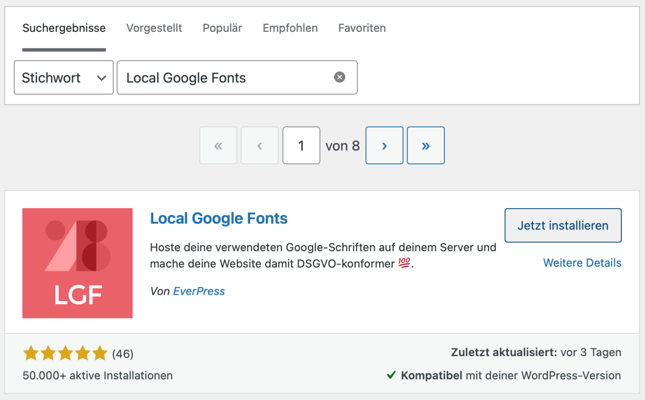The width and height of the screenshot is (645, 400).
Task: Open the Local Google Fonts plugin title
Action: (219, 218)
